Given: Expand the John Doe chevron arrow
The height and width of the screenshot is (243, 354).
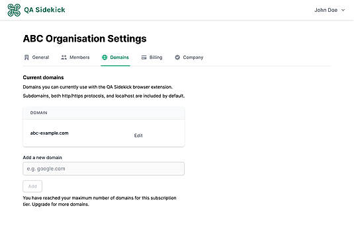Looking at the screenshot, I should tap(343, 10).
